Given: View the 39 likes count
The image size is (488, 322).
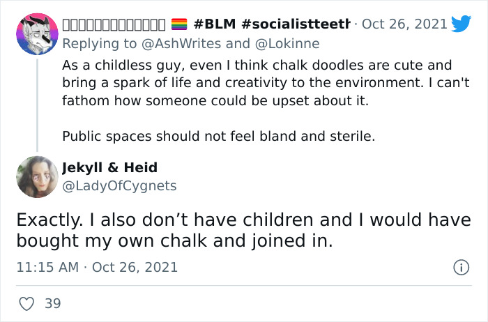Looking at the screenshot, I should pyautogui.click(x=52, y=303).
